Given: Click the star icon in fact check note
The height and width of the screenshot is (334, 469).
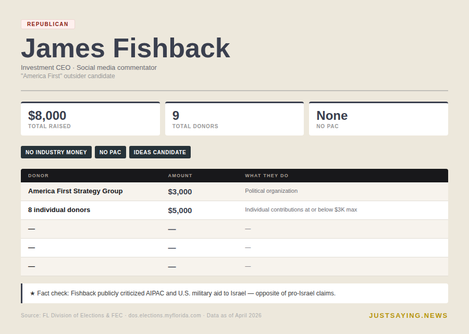Looking at the screenshot, I should coord(32,293).
